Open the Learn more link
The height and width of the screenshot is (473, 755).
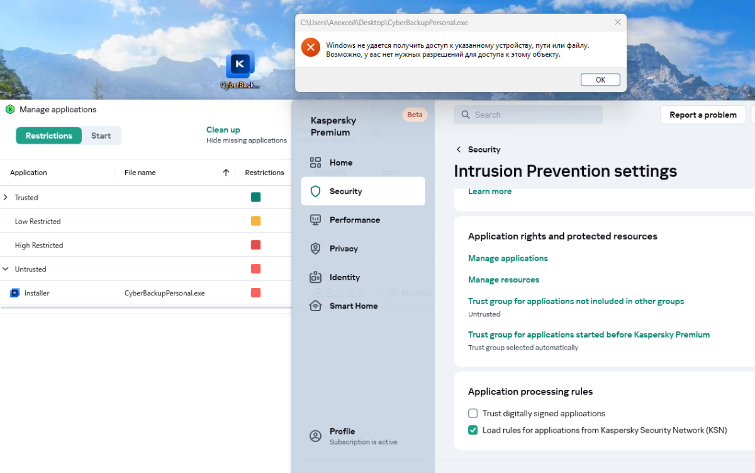489,191
